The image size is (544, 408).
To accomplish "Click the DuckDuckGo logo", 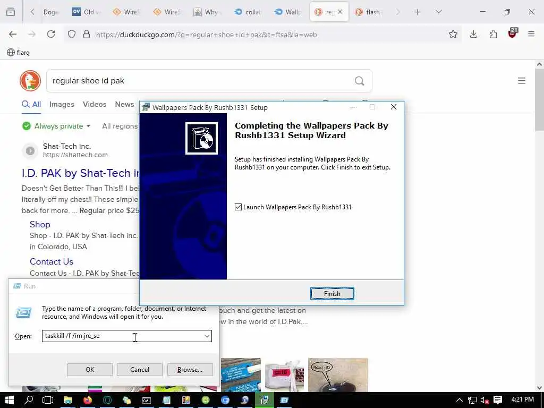I will [x=30, y=81].
